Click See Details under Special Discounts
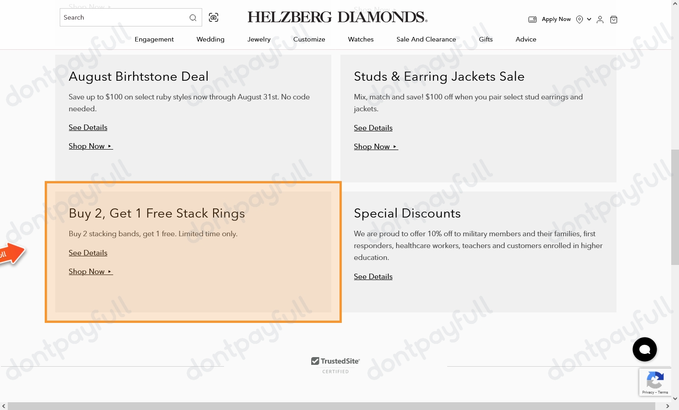679x410 pixels. 373,276
